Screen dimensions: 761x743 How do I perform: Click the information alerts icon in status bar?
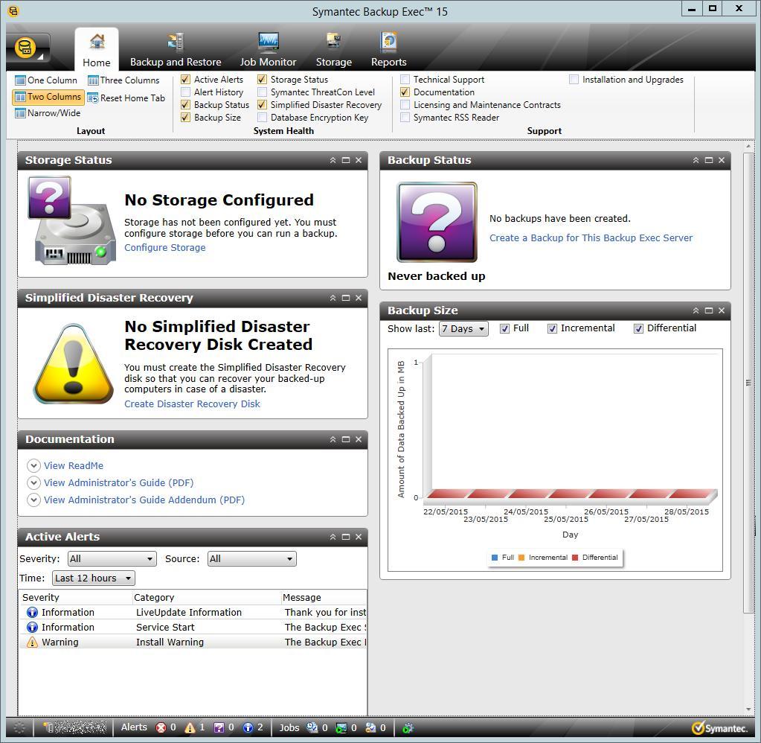pos(248,727)
